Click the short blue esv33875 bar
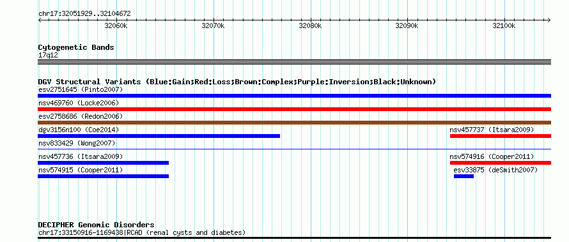569x242 pixels. (x=464, y=176)
